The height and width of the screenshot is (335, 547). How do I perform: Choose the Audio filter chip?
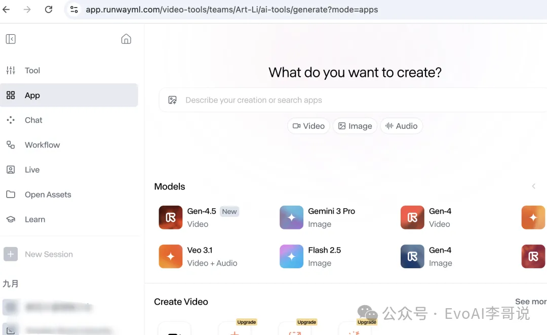click(x=402, y=126)
